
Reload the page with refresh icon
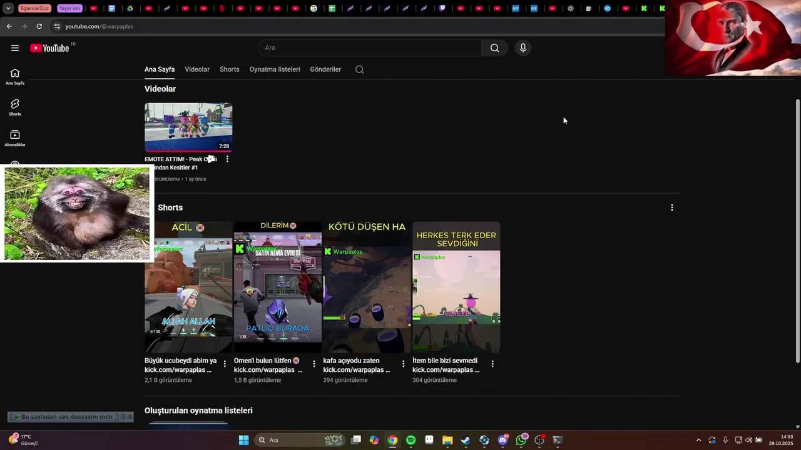tap(39, 26)
